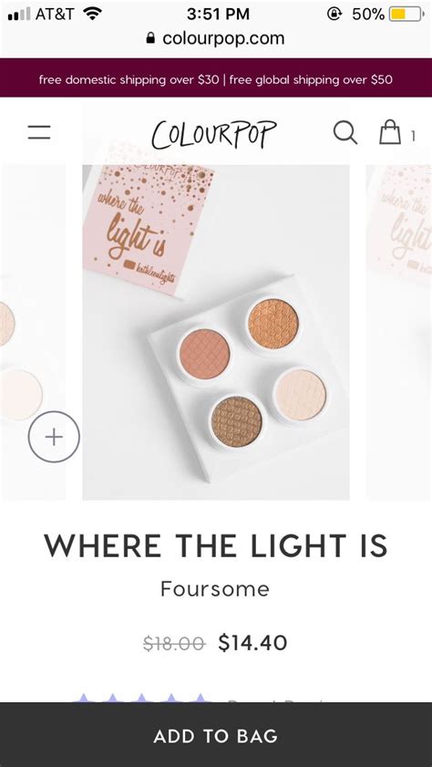Select the ivory shimmer eyeshadow pan
This screenshot has width=432, height=767.
(300, 394)
